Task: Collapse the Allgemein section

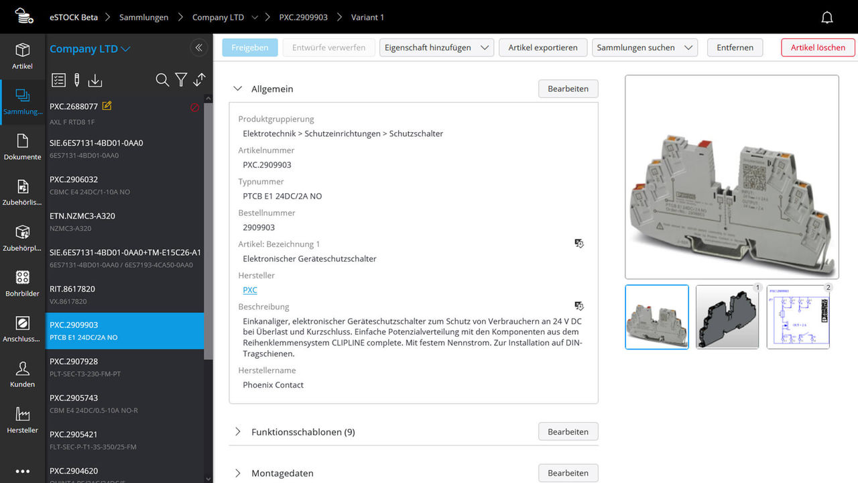Action: [237, 88]
